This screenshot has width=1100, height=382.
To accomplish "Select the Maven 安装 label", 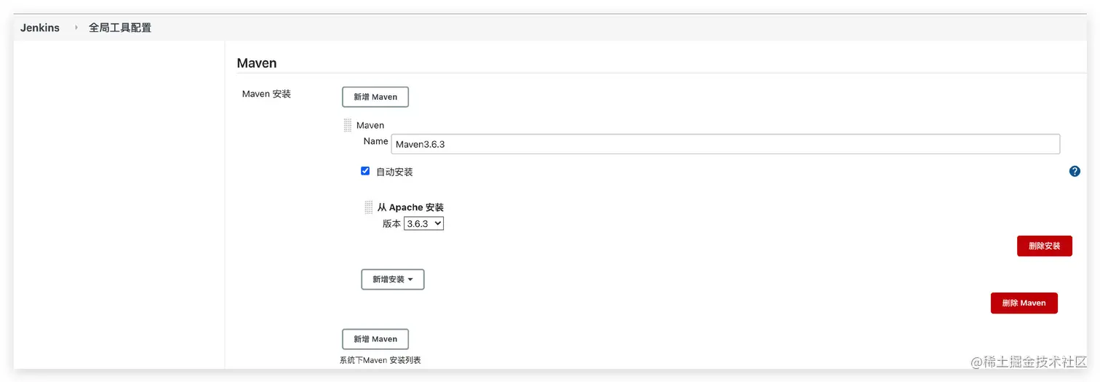I will click(x=266, y=94).
